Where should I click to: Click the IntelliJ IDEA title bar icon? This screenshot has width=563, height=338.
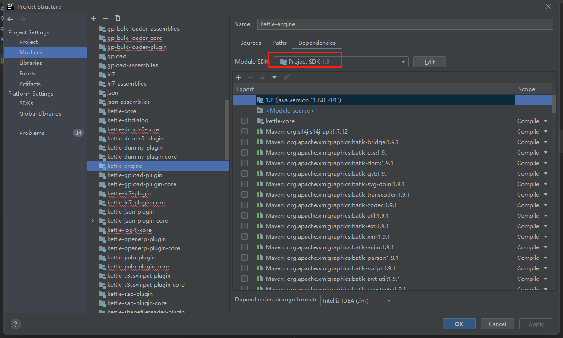pos(10,6)
